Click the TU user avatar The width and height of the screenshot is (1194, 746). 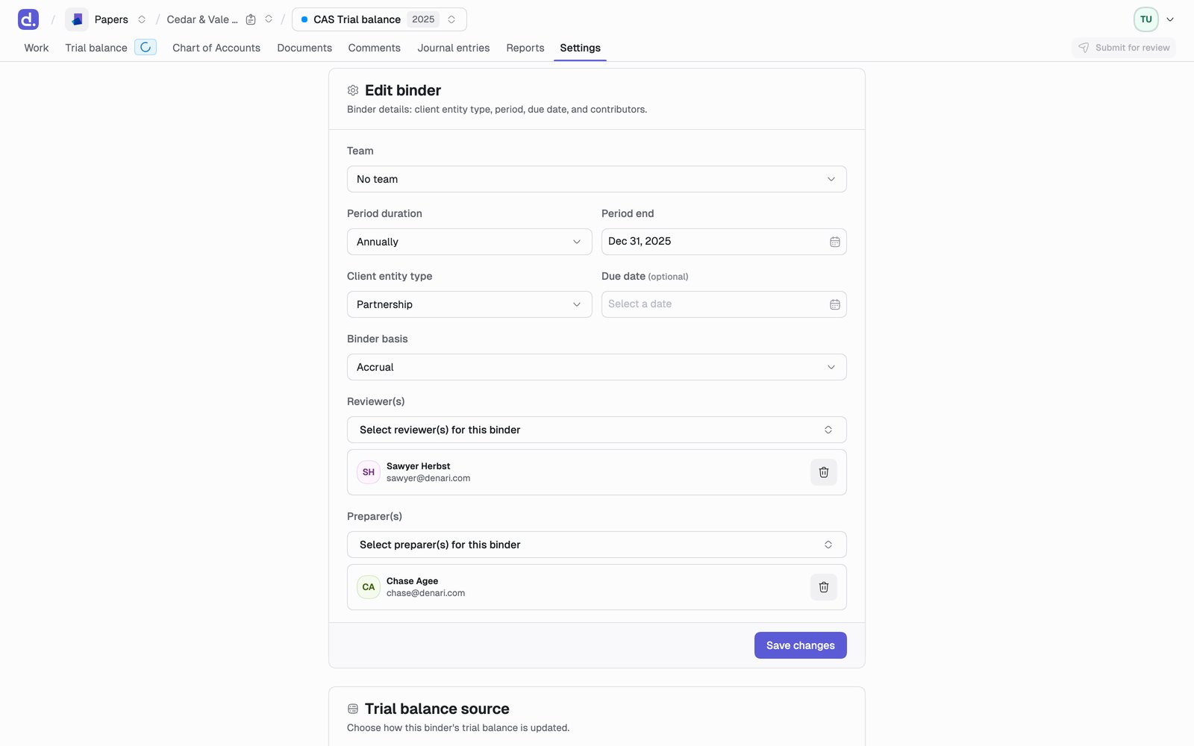pos(1146,19)
